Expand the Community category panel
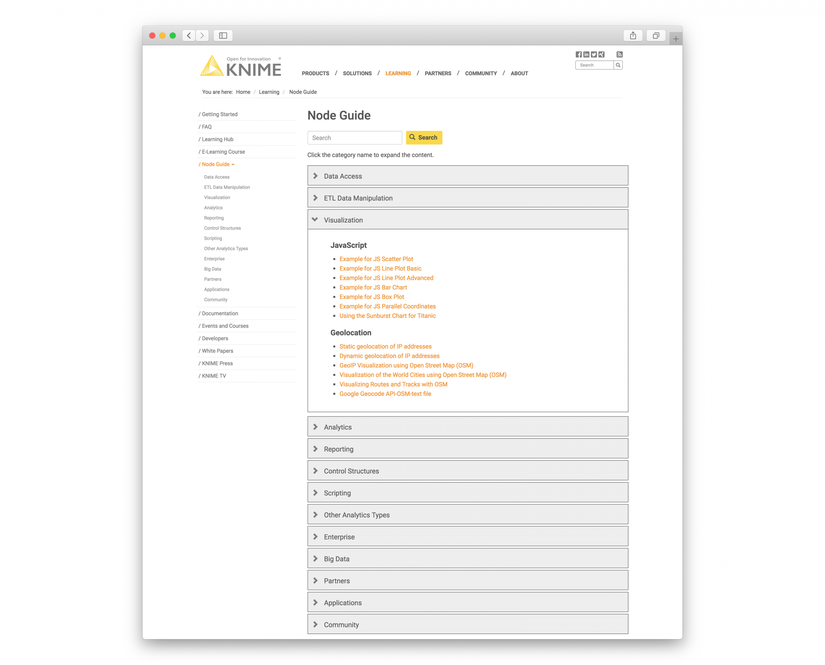 [467, 624]
